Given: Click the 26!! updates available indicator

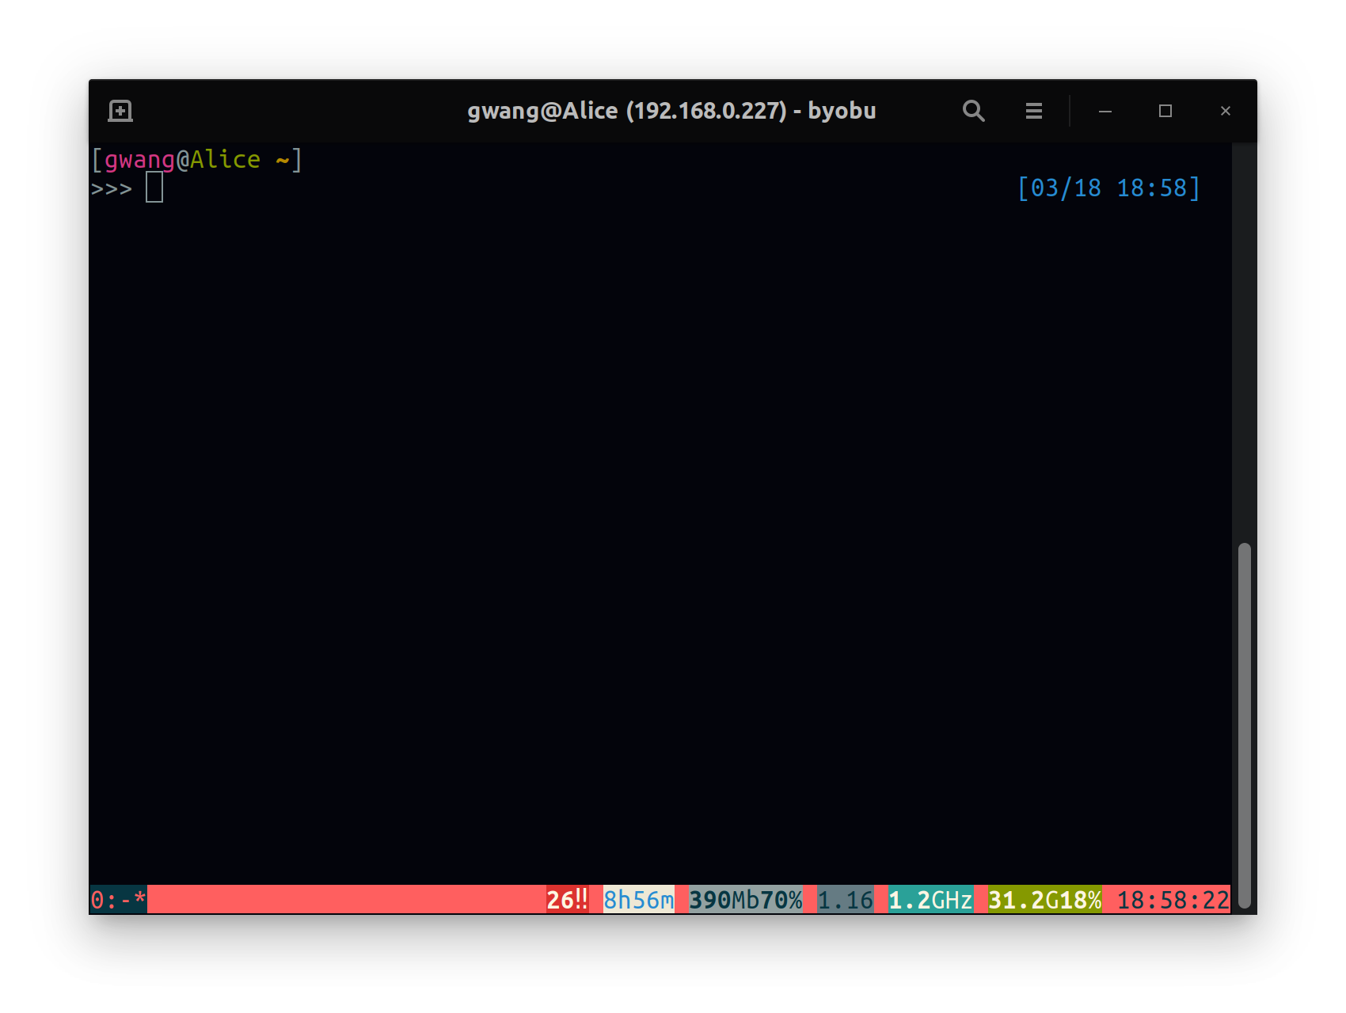Looking at the screenshot, I should coord(567,900).
